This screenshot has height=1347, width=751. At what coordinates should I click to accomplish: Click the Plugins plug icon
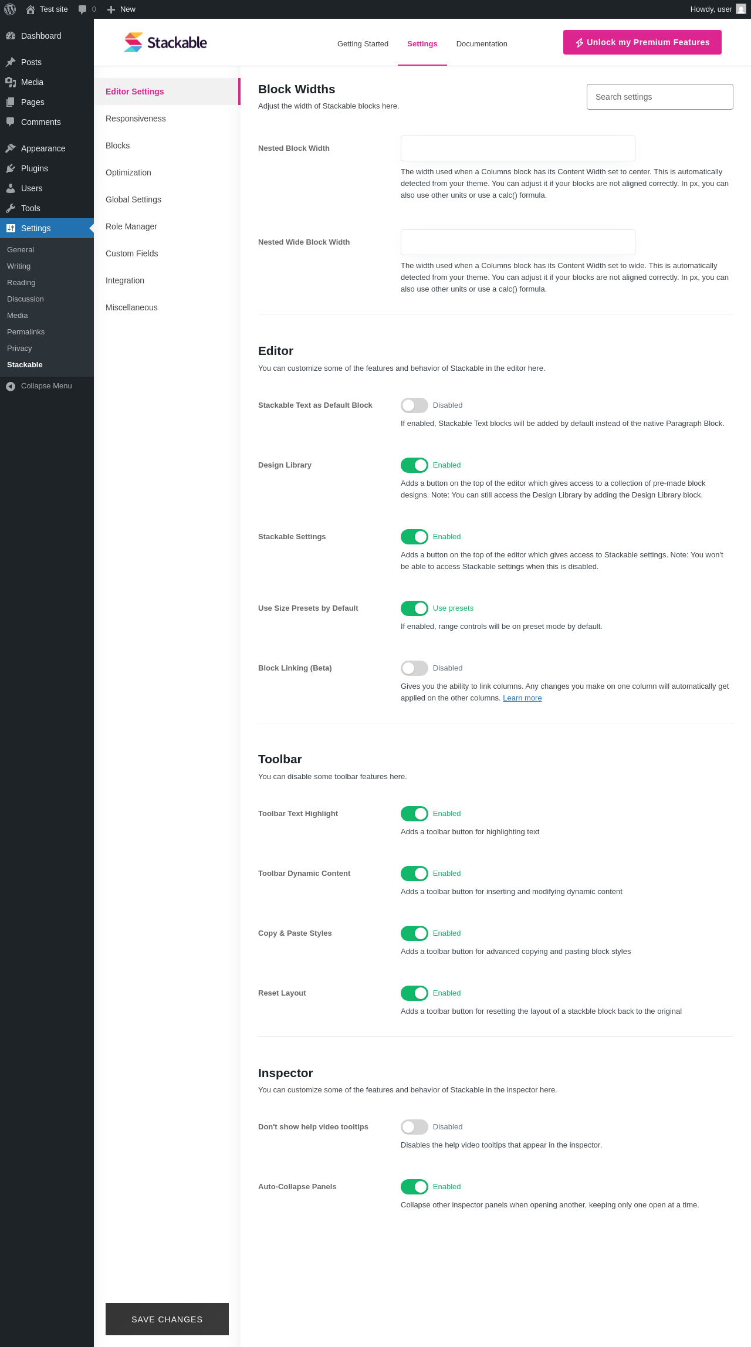(11, 168)
